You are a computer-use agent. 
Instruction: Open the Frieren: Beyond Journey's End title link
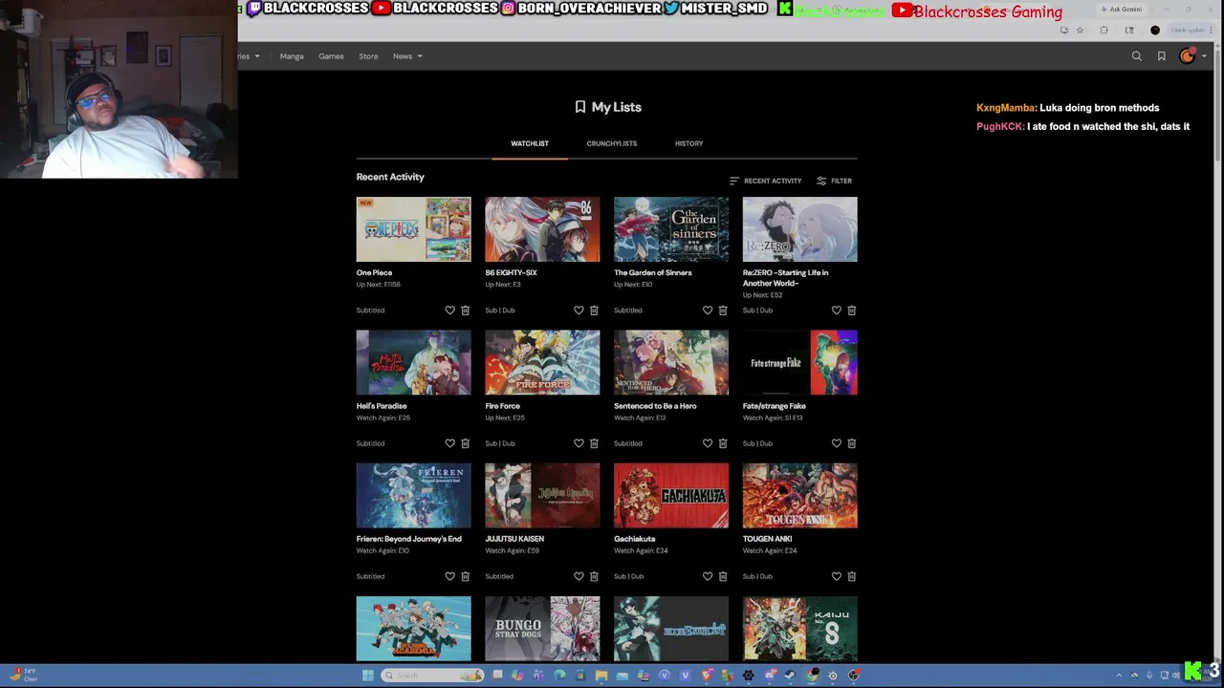point(409,539)
